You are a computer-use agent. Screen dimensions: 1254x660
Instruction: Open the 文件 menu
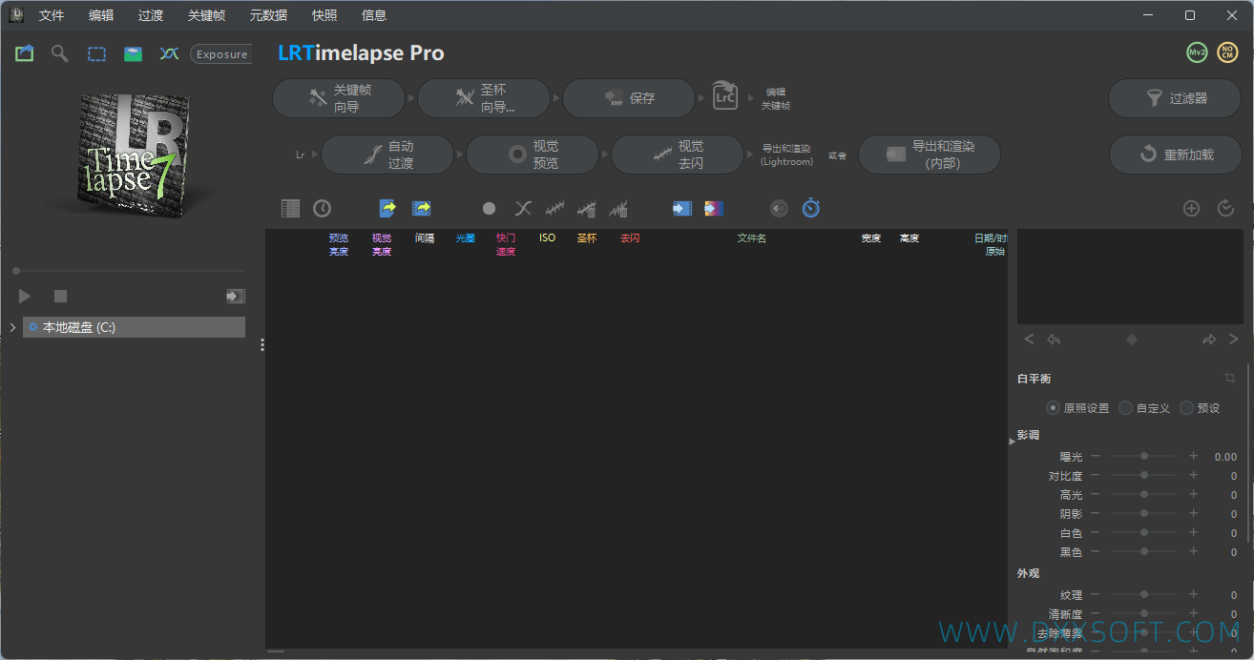pyautogui.click(x=52, y=15)
